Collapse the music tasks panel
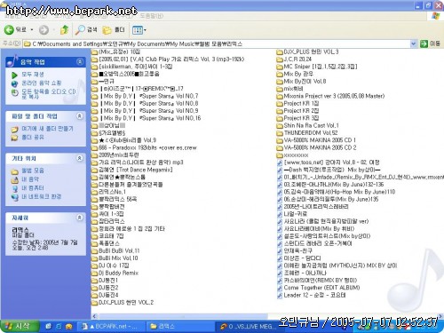The height and width of the screenshot is (333, 444). point(80,61)
